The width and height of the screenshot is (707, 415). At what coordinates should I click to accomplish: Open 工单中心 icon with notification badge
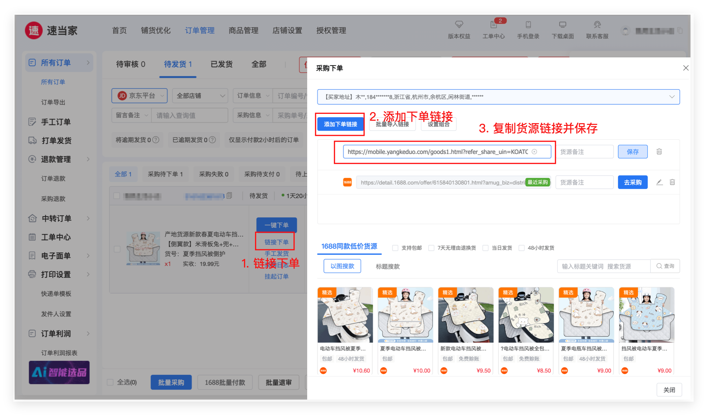[x=494, y=25]
